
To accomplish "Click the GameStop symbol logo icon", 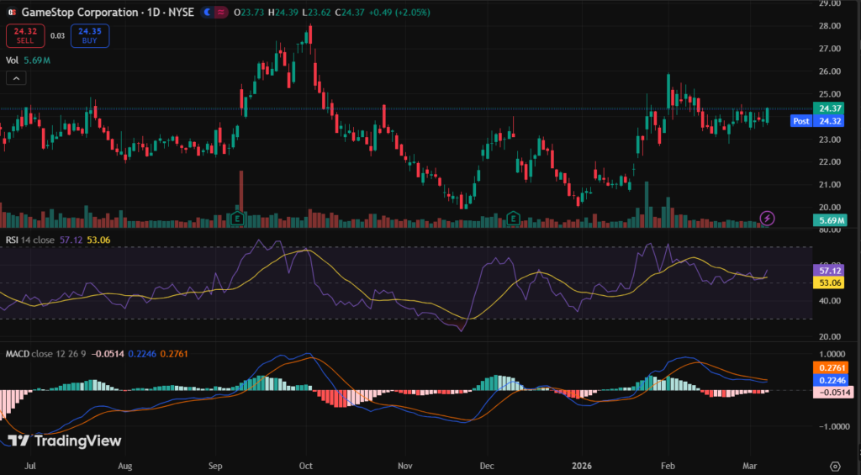I will [9, 13].
